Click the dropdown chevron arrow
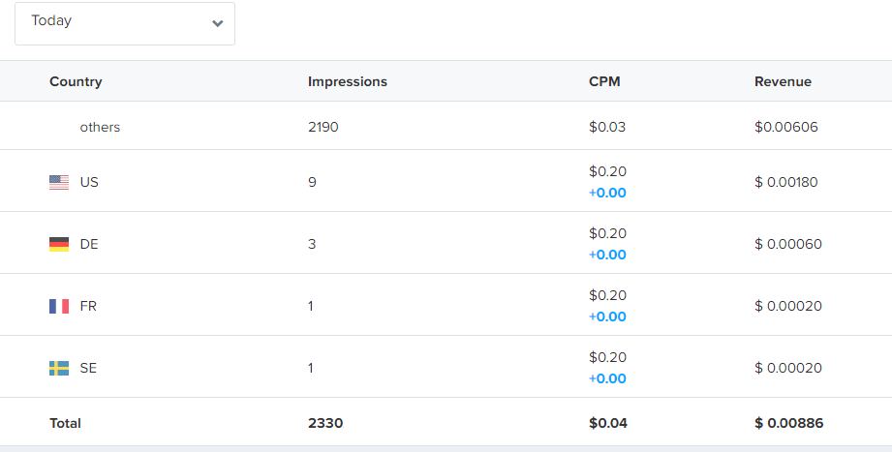Image resolution: width=892 pixels, height=452 pixels. coord(217,23)
